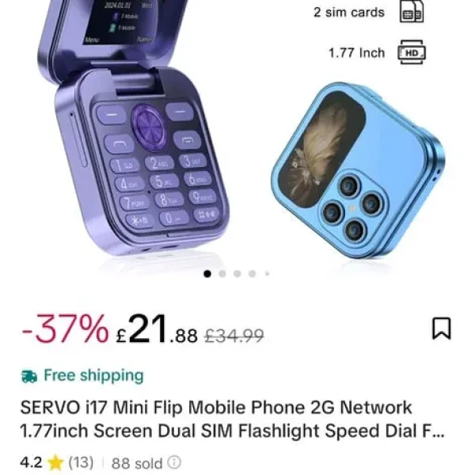Screen dimensions: 475x475
Task: Tap the -37% discount label
Action: click(x=65, y=330)
